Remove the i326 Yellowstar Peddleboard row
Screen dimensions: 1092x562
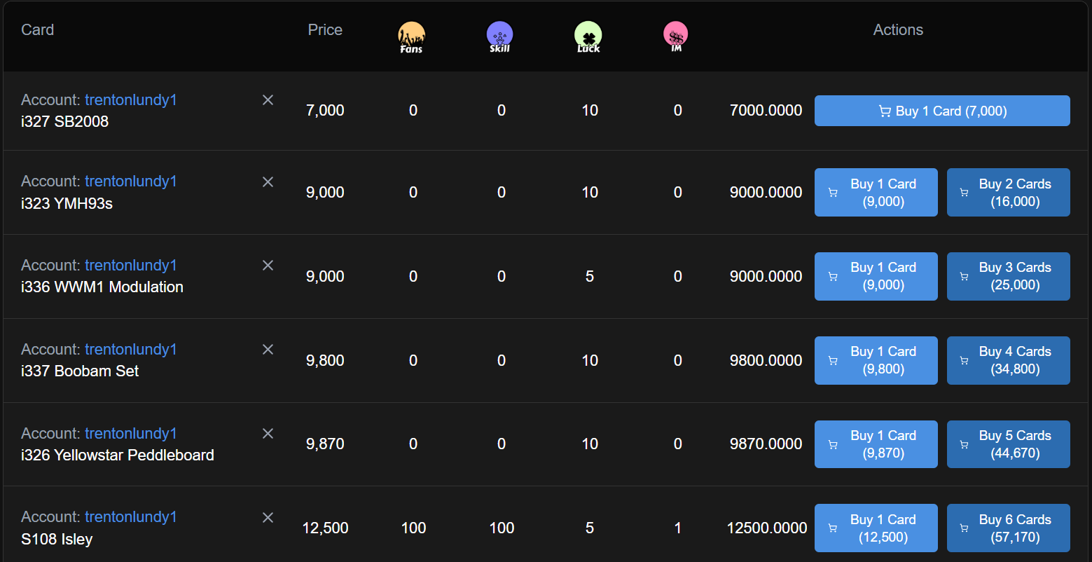(x=268, y=433)
